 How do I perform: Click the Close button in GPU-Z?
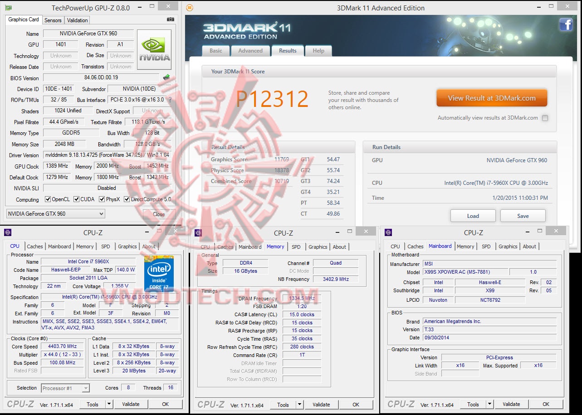coord(159,214)
